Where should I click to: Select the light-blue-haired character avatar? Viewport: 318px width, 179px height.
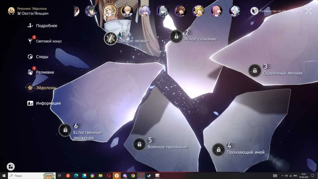tap(234, 11)
